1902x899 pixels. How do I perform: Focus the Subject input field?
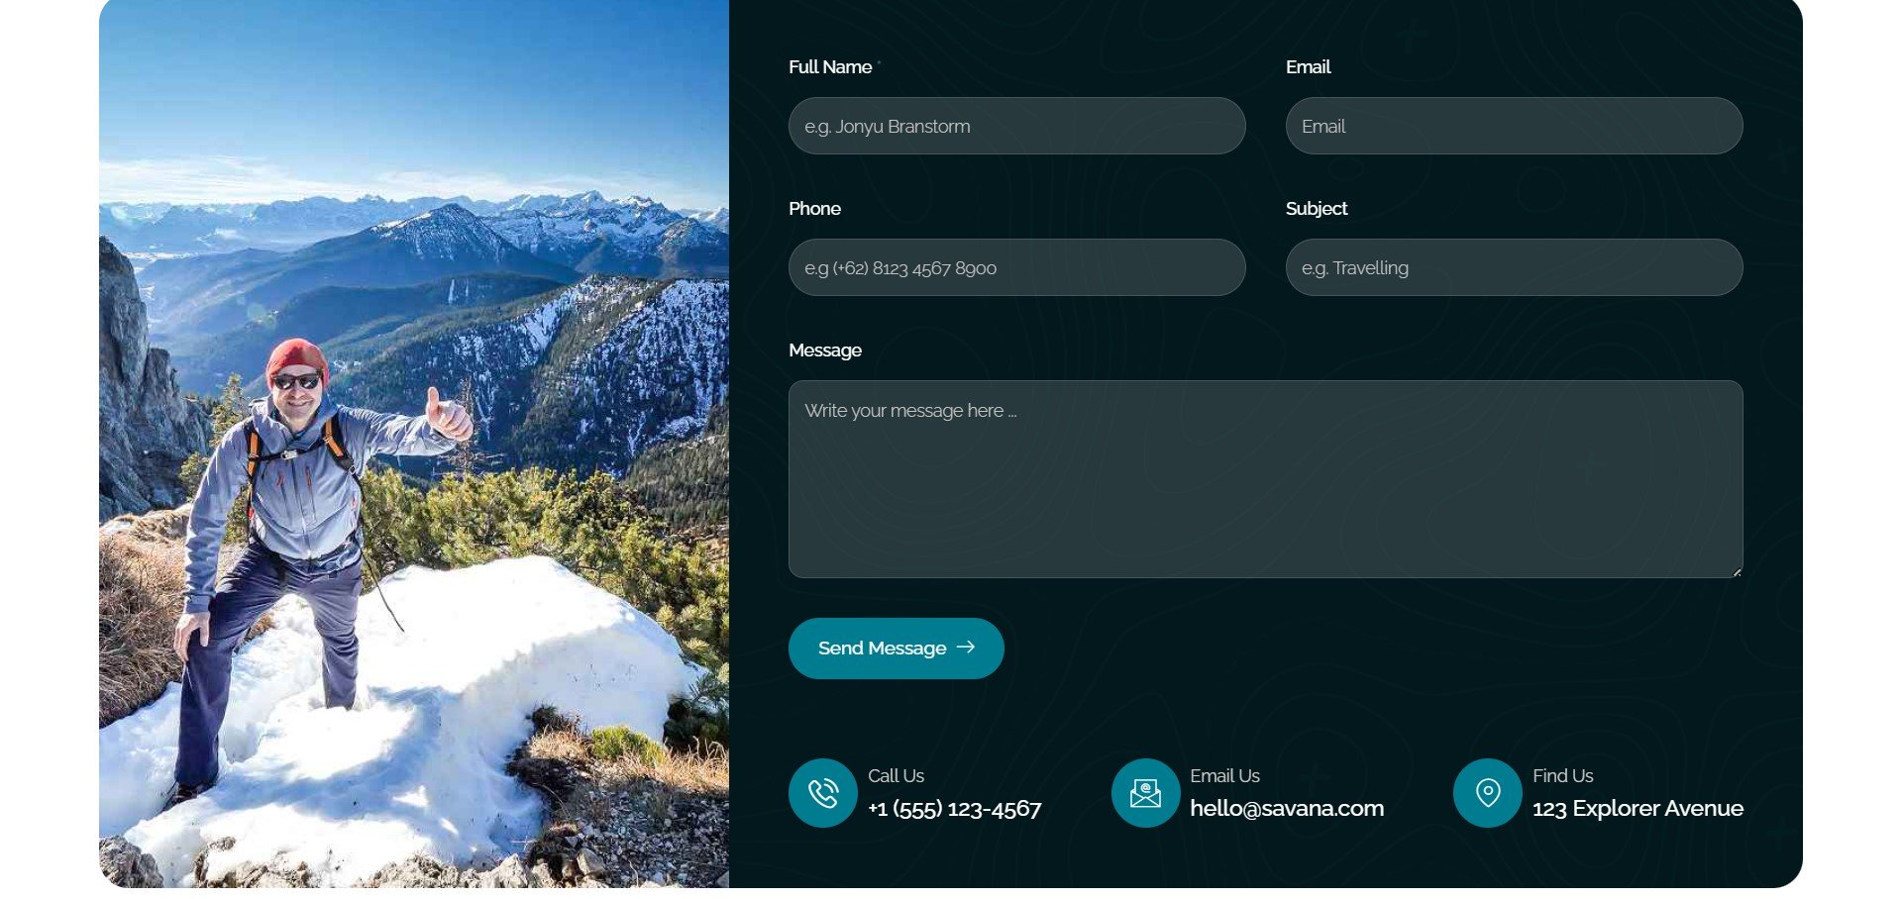tap(1514, 267)
